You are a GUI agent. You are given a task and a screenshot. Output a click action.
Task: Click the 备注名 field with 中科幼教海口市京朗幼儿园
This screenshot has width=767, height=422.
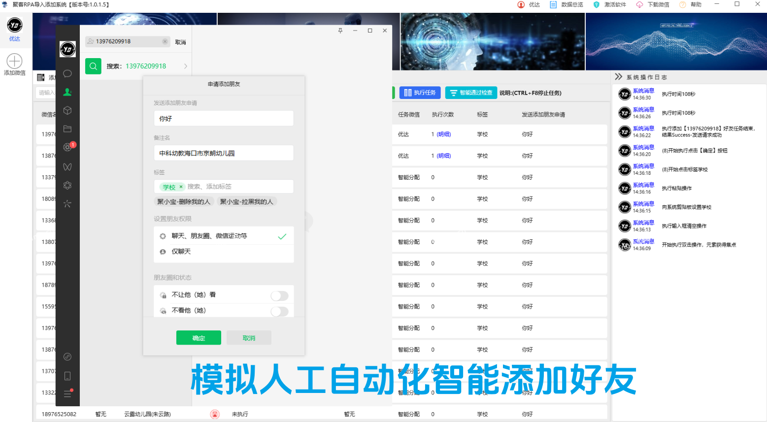coord(224,153)
